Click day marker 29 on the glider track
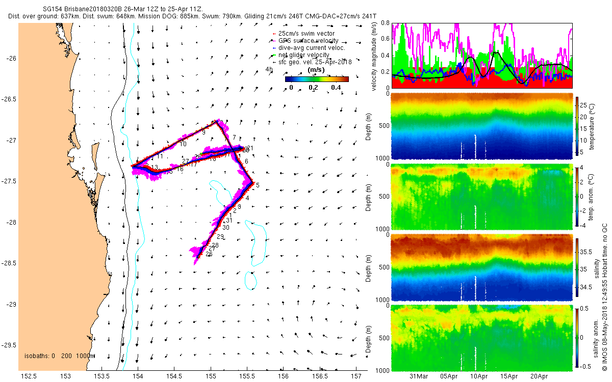This screenshot has width=612, height=382. (220, 237)
